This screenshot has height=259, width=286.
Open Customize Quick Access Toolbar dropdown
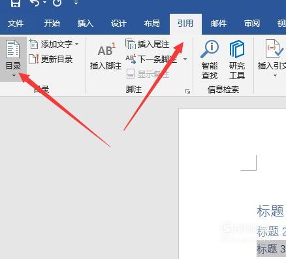click(76, 3)
